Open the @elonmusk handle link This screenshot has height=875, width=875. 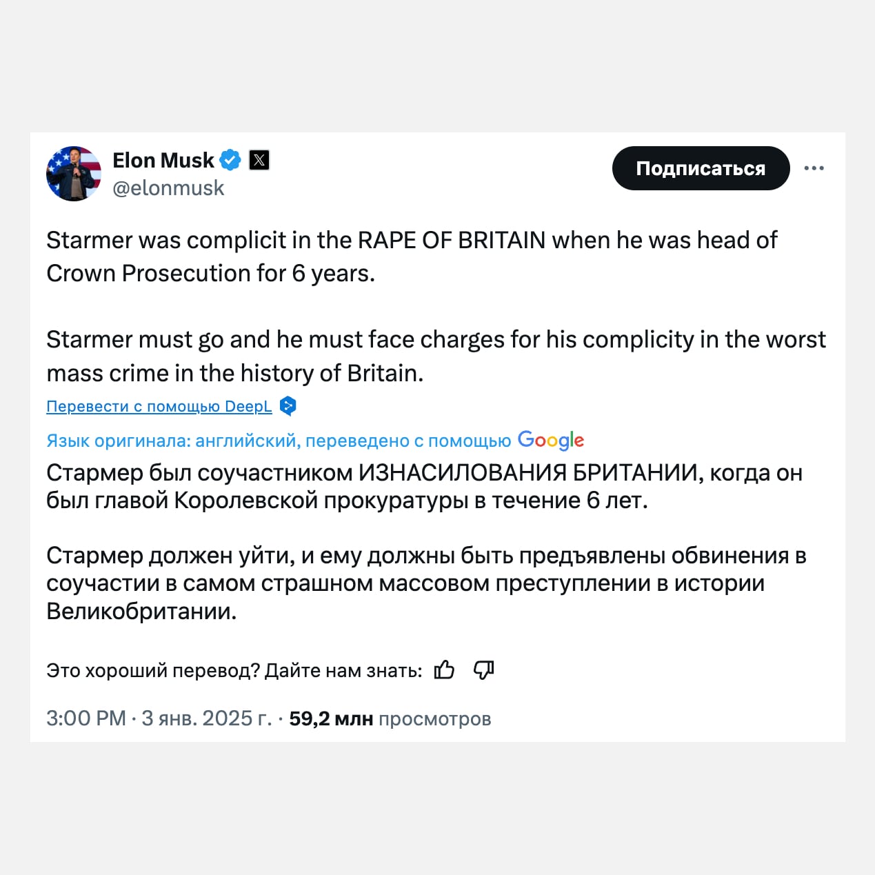pos(168,188)
